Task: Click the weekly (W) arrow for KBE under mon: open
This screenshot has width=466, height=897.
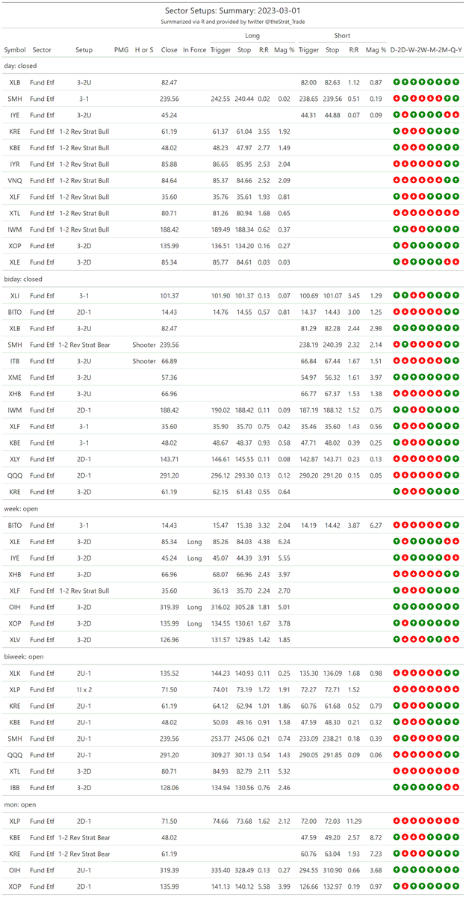Action: (414, 837)
